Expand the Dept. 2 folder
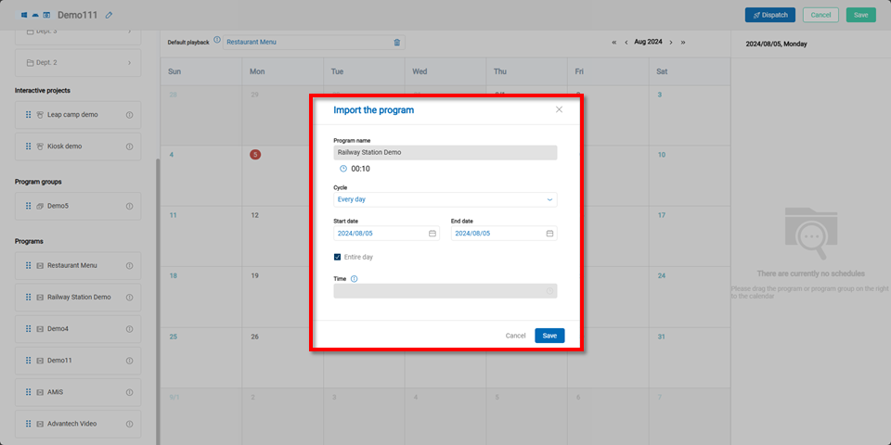The image size is (891, 445). tap(129, 62)
